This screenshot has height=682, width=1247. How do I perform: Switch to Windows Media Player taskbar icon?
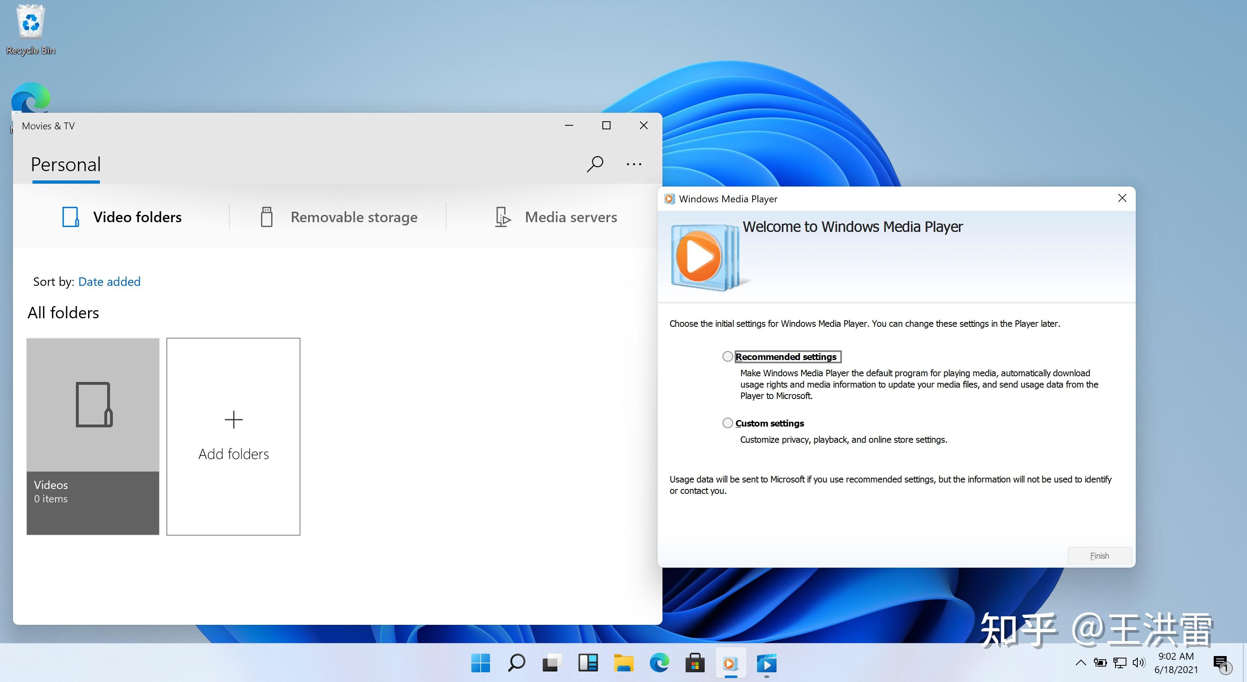click(x=731, y=663)
